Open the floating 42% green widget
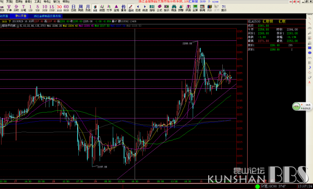Screen dimensions: 313x189 [x=296, y=107]
